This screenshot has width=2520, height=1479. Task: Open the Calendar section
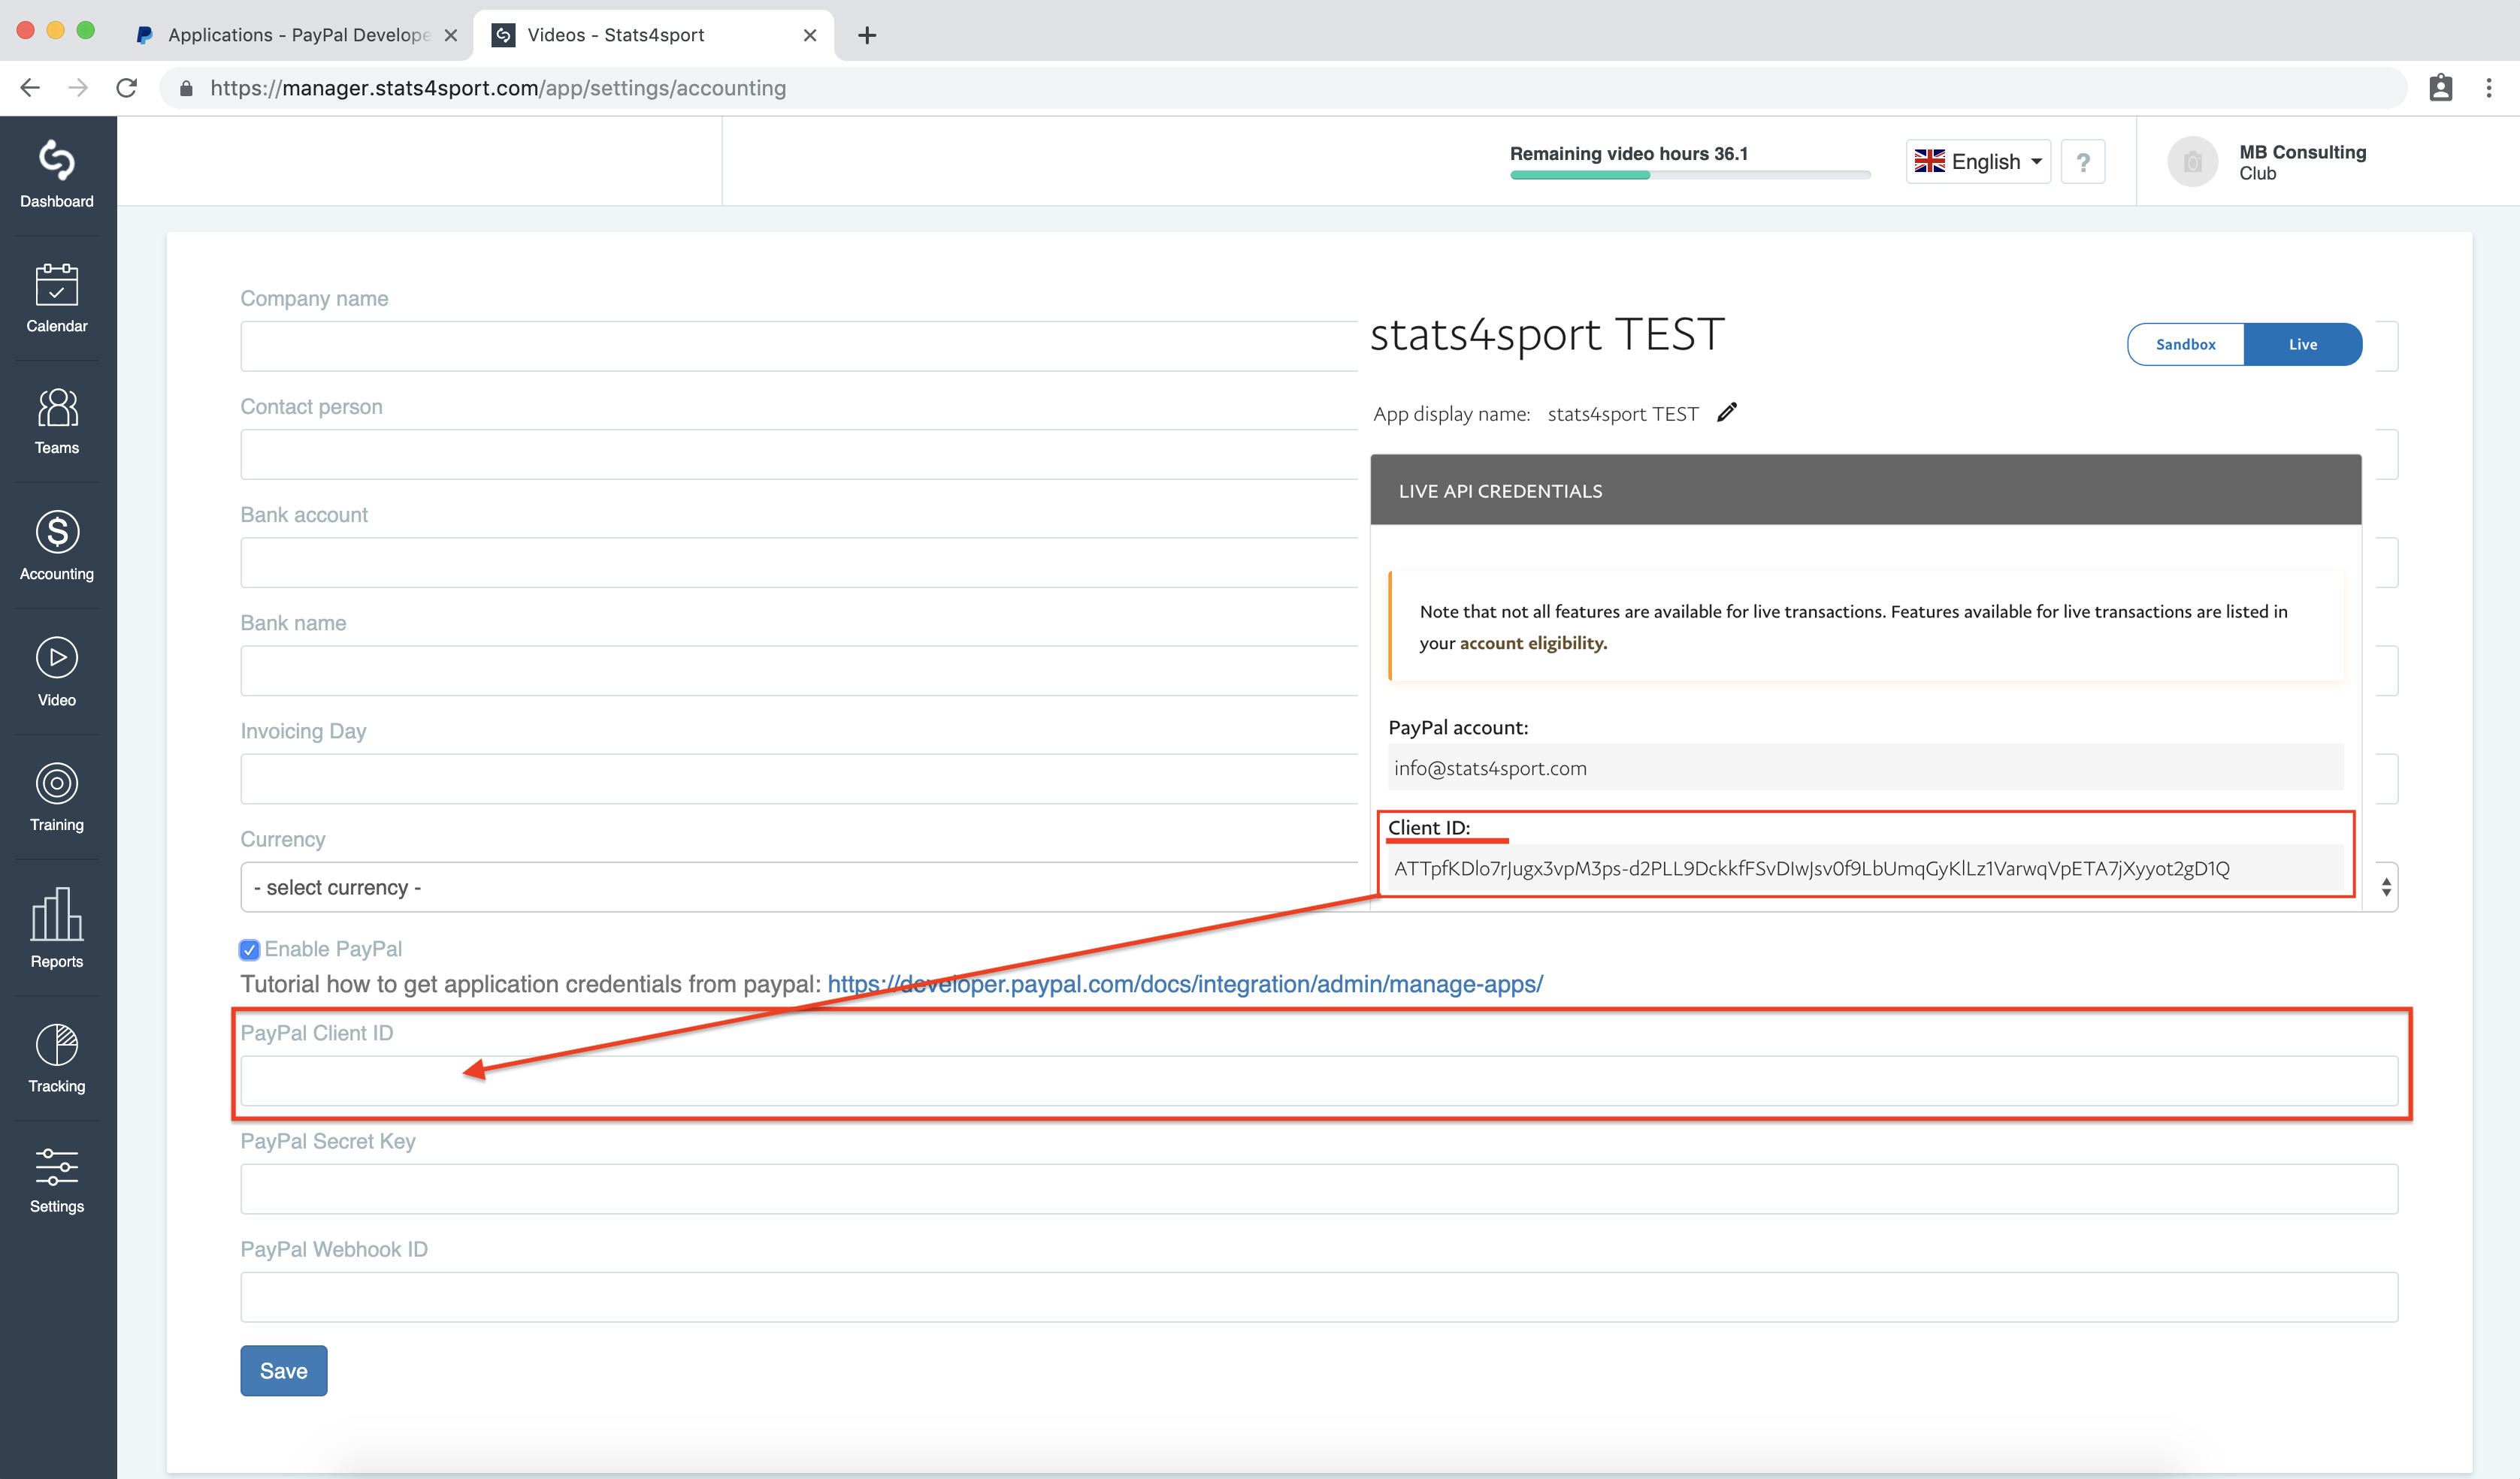[57, 297]
